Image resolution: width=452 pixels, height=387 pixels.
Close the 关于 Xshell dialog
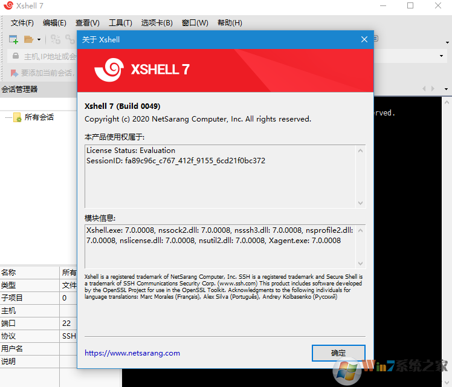[x=364, y=39]
